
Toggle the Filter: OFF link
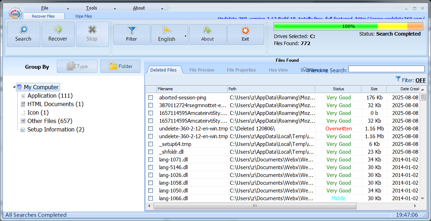point(420,80)
